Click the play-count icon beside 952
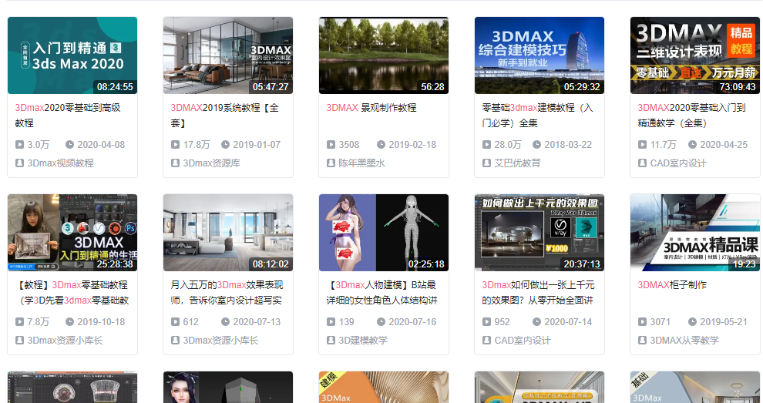 coord(486,322)
